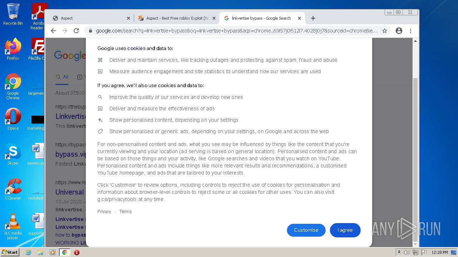
Task: Open the Chrome three-dot menu
Action: click(x=411, y=31)
